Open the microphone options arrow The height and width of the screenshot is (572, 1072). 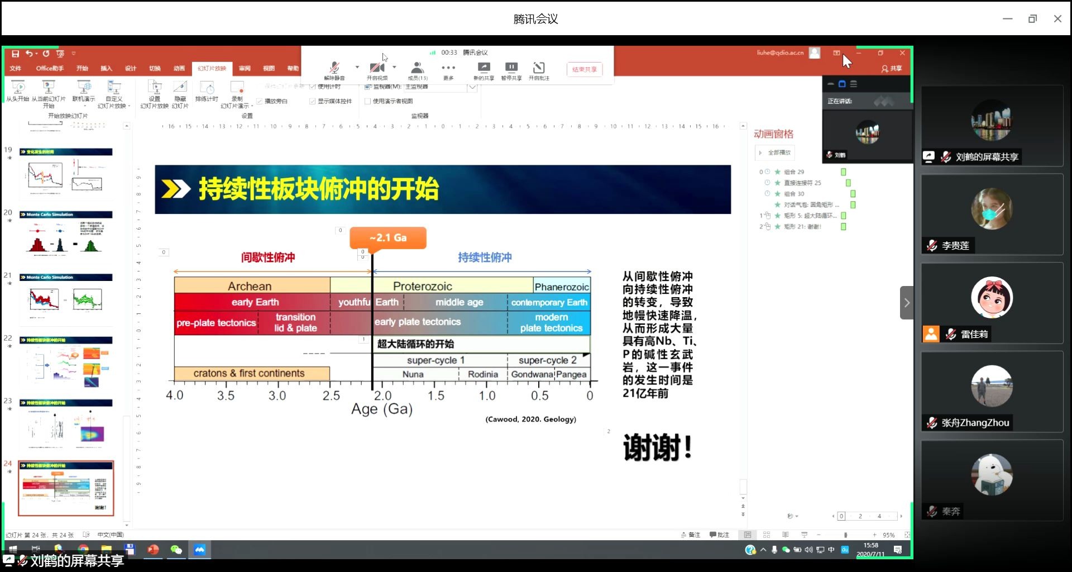357,68
